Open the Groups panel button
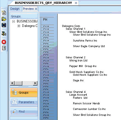This screenshot has height=120, width=121. (x=24, y=93)
